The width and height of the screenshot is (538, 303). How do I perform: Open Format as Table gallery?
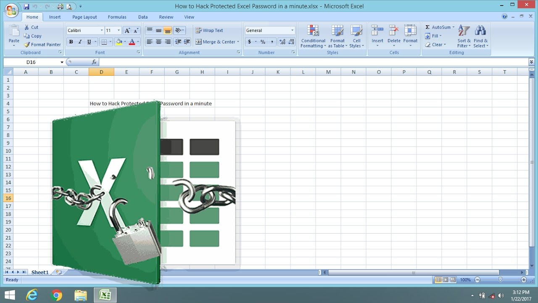[x=338, y=36]
